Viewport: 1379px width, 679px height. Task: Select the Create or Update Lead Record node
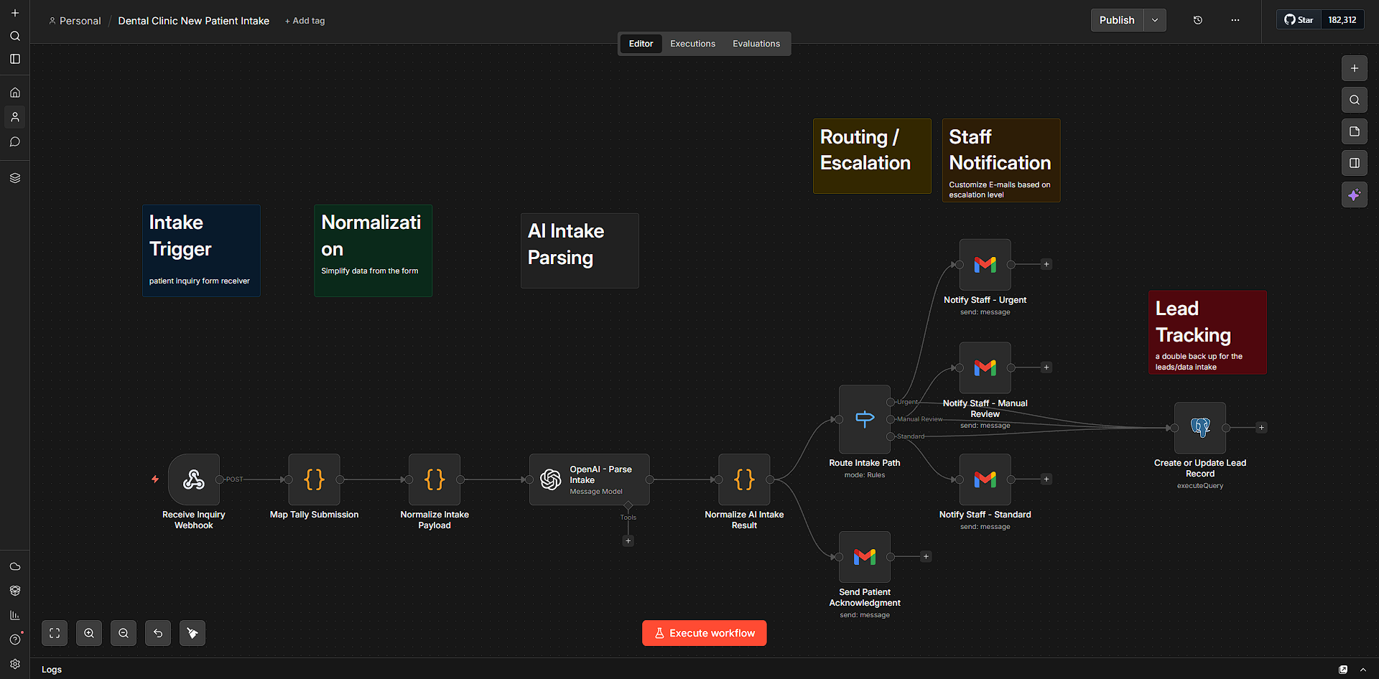click(1199, 427)
